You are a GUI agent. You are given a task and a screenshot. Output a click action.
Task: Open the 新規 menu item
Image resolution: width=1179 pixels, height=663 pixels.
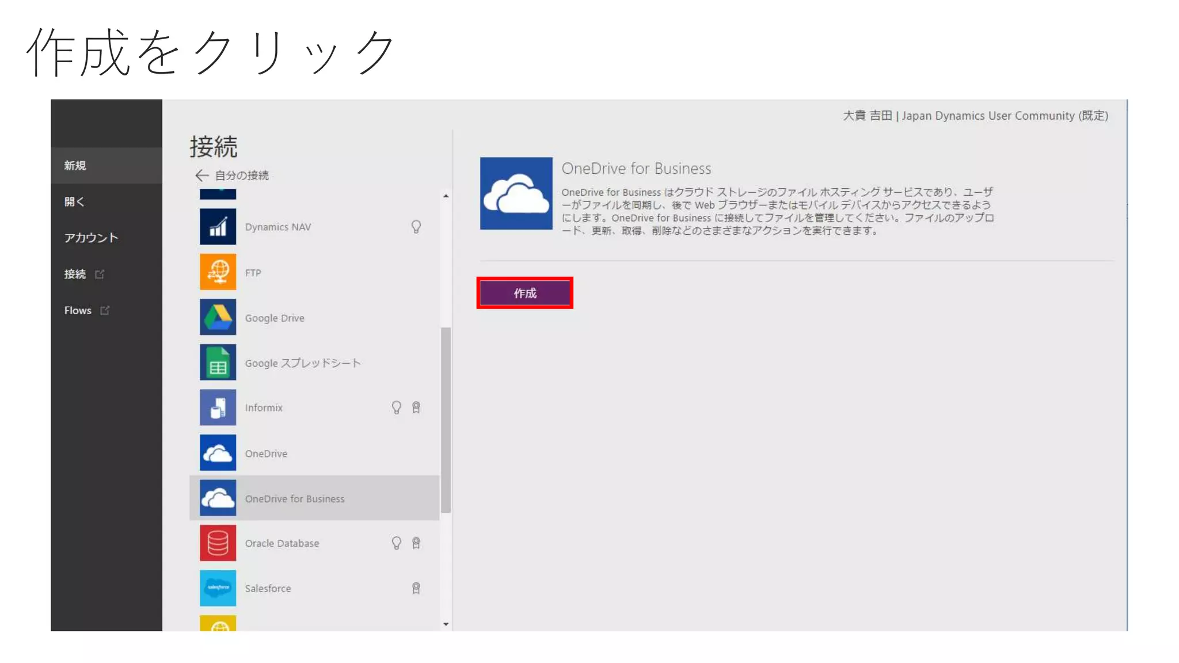[x=75, y=166]
